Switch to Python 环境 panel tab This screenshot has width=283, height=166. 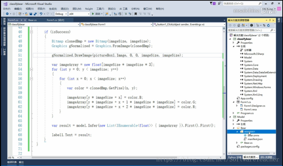[x=235, y=157]
